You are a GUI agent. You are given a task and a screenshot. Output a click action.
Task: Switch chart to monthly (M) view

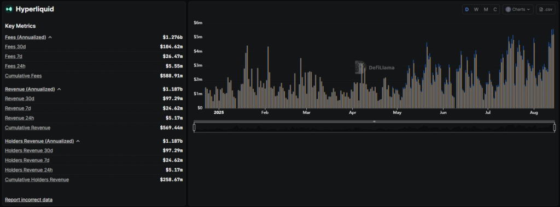pos(486,9)
